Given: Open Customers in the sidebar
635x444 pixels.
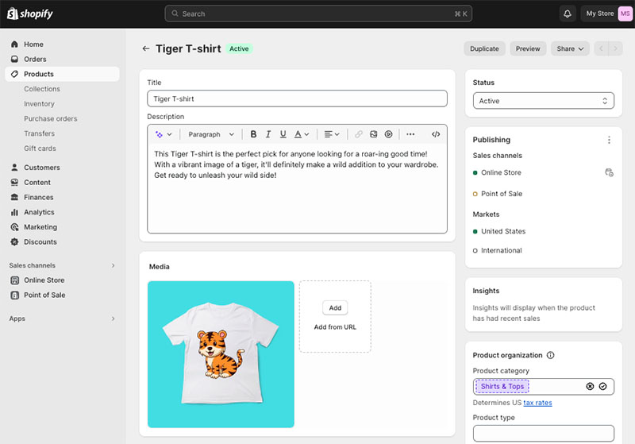Looking at the screenshot, I should tap(42, 168).
